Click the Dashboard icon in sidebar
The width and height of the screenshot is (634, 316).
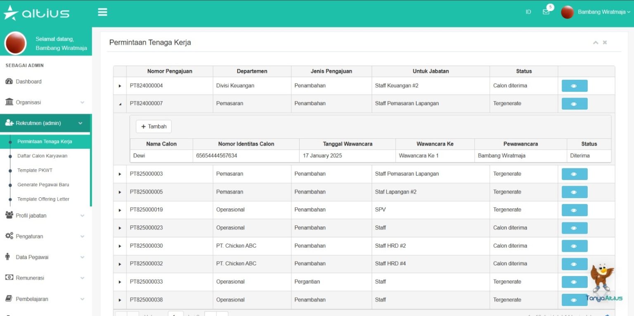click(x=9, y=82)
